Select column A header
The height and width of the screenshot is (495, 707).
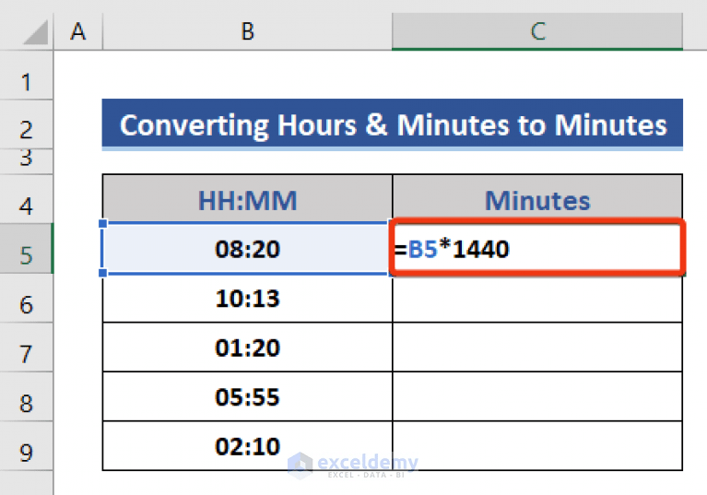(x=78, y=31)
